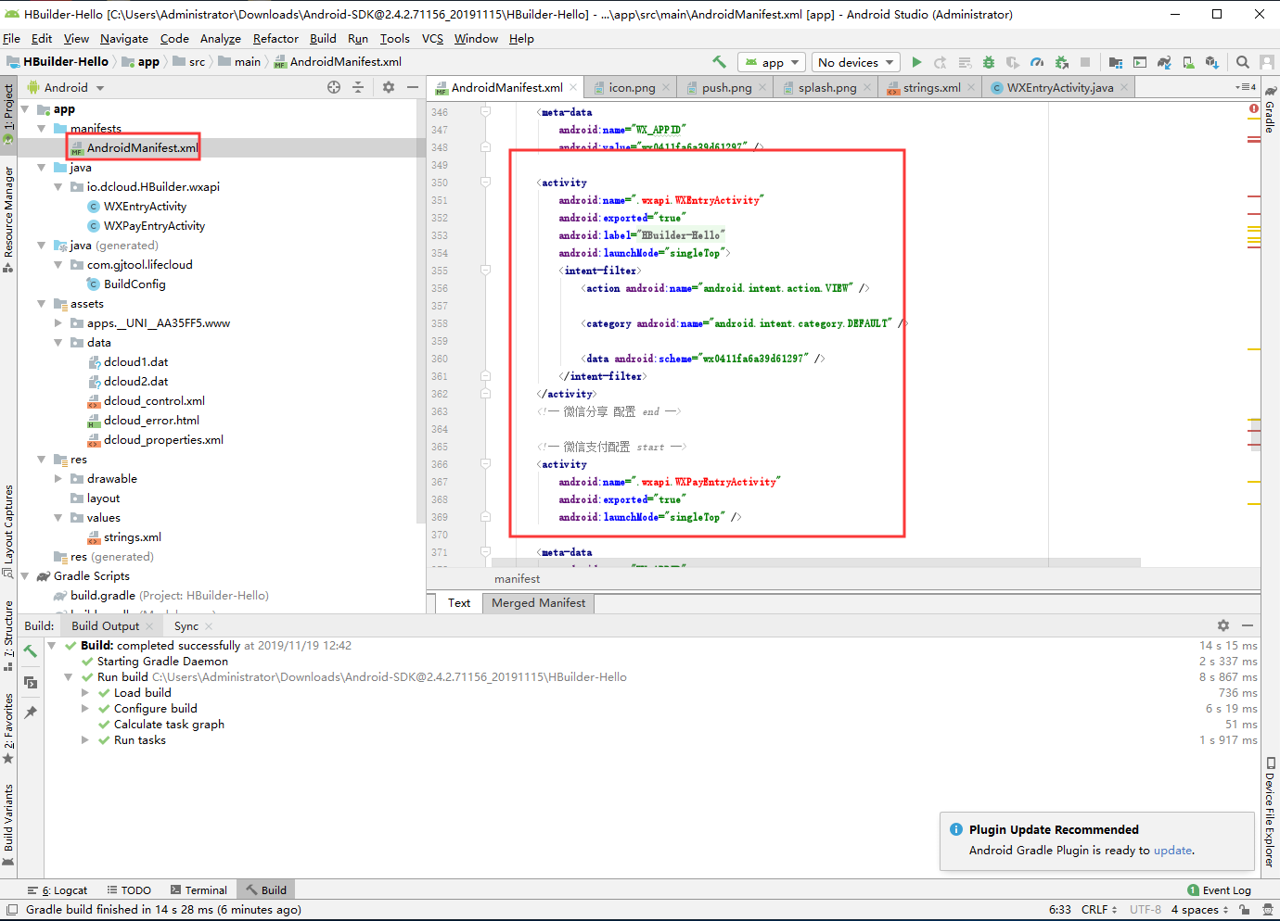Open the File menu
This screenshot has width=1280, height=921.
coord(11,39)
